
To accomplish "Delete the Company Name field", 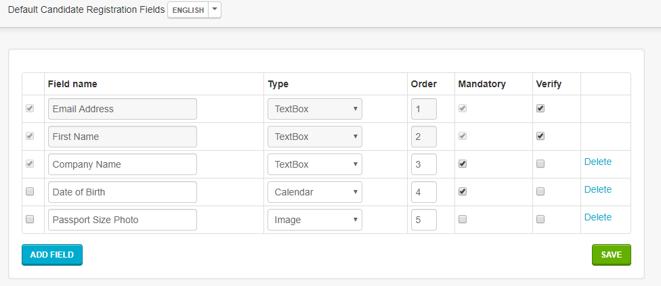I will (x=598, y=162).
